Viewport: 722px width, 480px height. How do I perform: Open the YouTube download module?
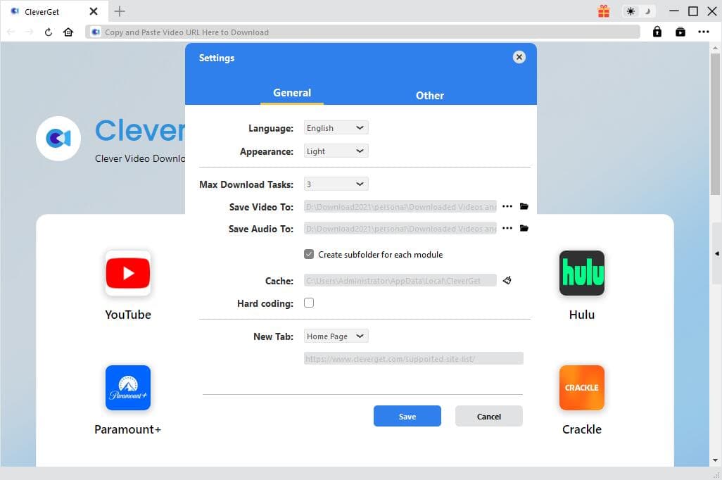(127, 274)
